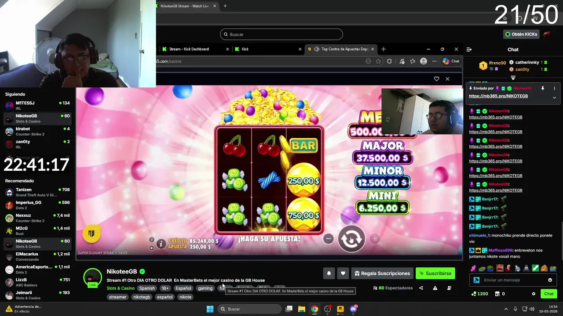Open zan0ty channel in Siguiendo list
Viewport: 563px width, 316px height.
click(37, 144)
